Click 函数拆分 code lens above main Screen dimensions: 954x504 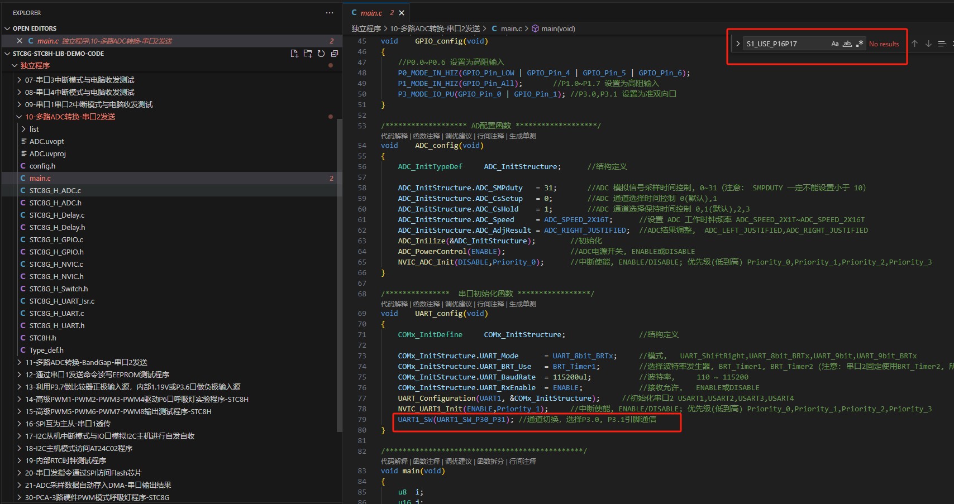[x=490, y=462]
